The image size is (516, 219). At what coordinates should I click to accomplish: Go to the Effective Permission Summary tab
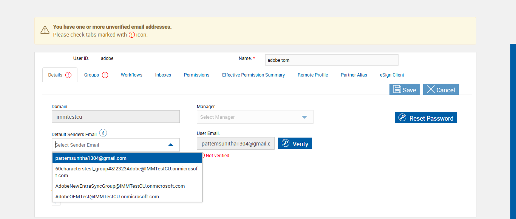point(253,75)
